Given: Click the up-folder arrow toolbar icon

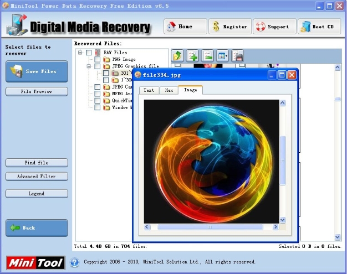Looking at the screenshot, I should (x=177, y=56).
